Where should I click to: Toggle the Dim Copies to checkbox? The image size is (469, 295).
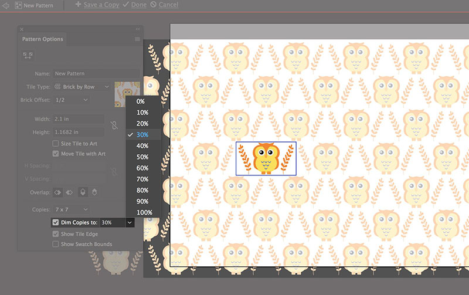55,222
